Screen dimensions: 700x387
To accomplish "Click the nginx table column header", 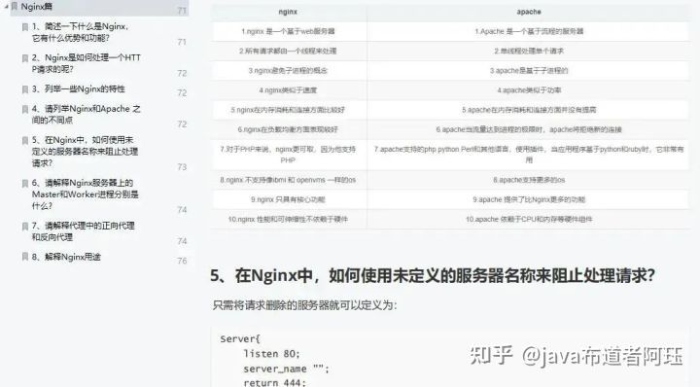I will coord(288,12).
